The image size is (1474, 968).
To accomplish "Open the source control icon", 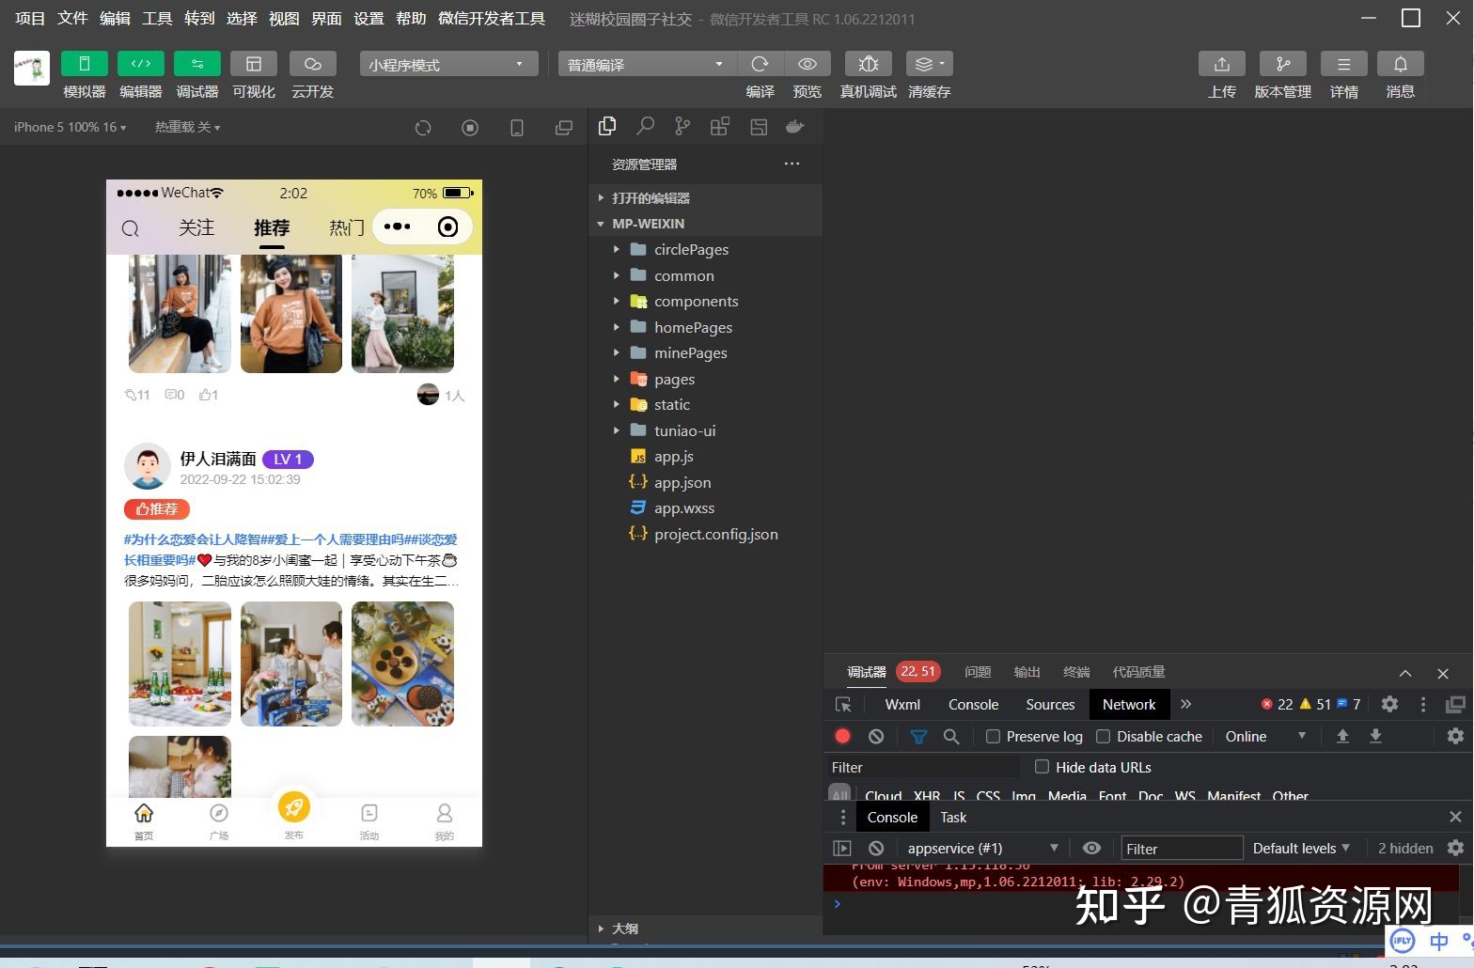I will [682, 126].
